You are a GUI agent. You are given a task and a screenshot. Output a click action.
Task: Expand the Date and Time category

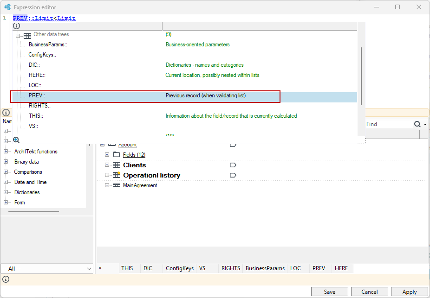click(6, 182)
